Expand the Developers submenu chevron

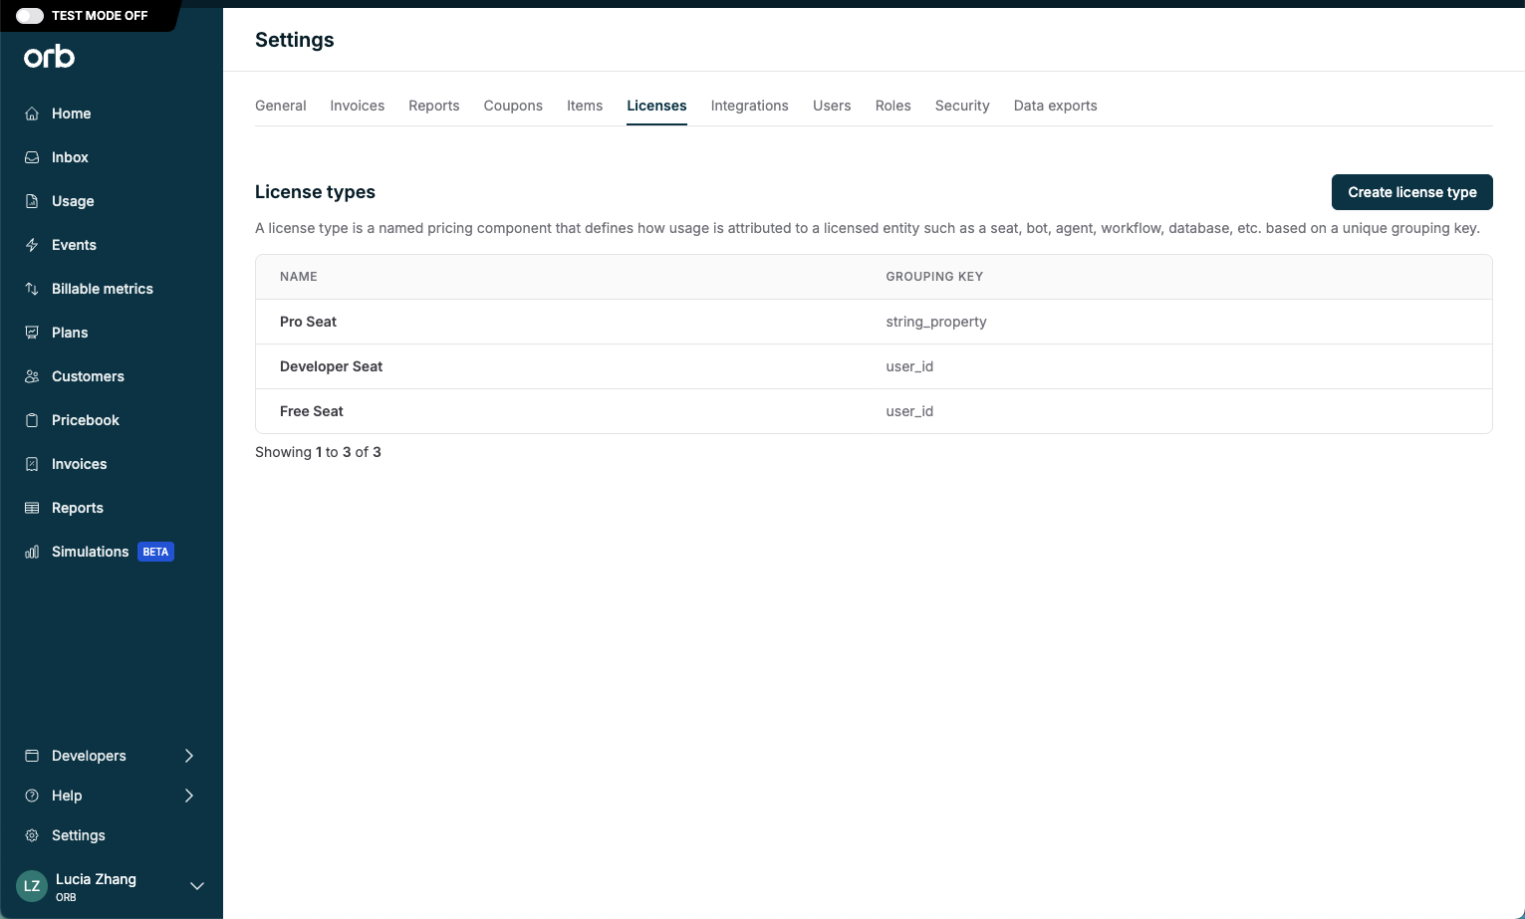[x=189, y=756]
